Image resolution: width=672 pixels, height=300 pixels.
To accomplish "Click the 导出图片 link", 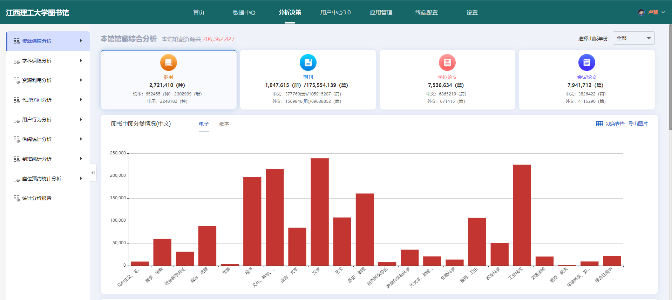I will click(638, 124).
